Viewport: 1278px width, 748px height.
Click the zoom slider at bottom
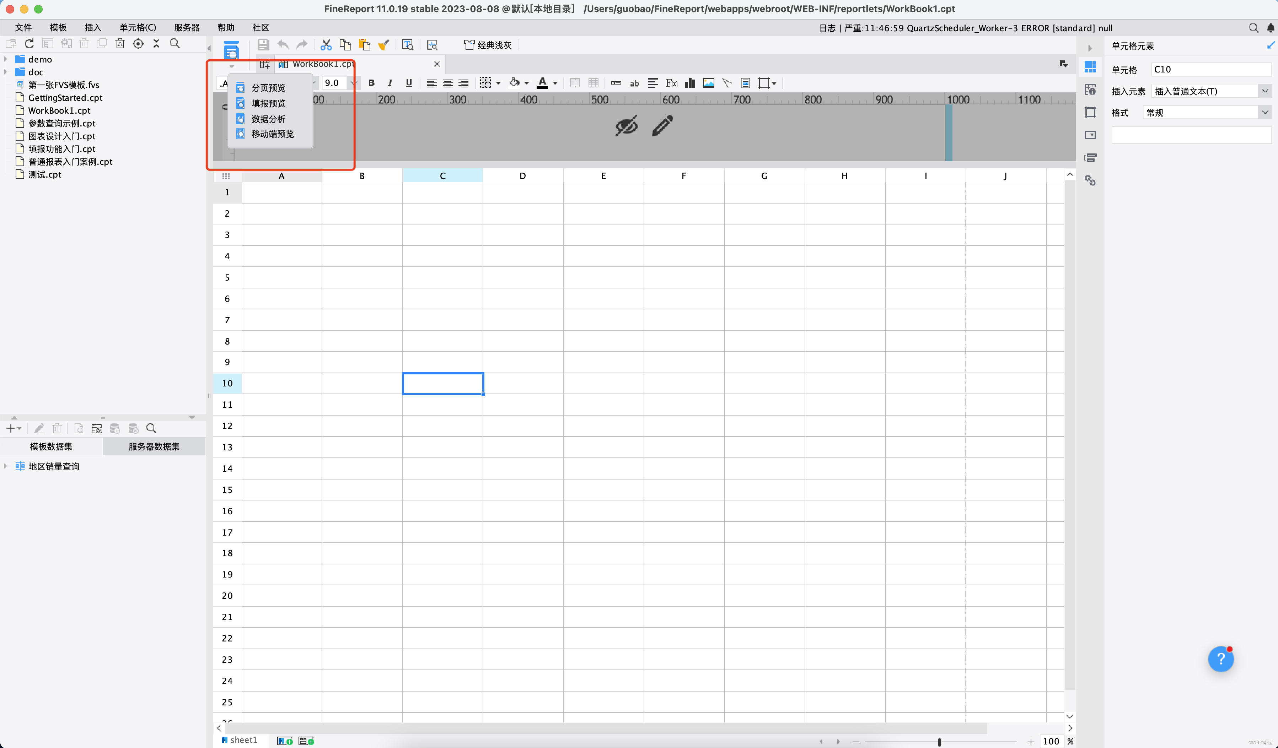click(939, 741)
